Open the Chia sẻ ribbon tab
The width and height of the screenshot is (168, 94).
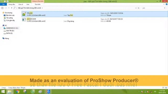21,4
